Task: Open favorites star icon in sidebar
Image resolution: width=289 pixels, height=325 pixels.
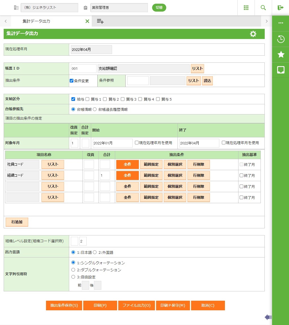Action: [x=281, y=55]
